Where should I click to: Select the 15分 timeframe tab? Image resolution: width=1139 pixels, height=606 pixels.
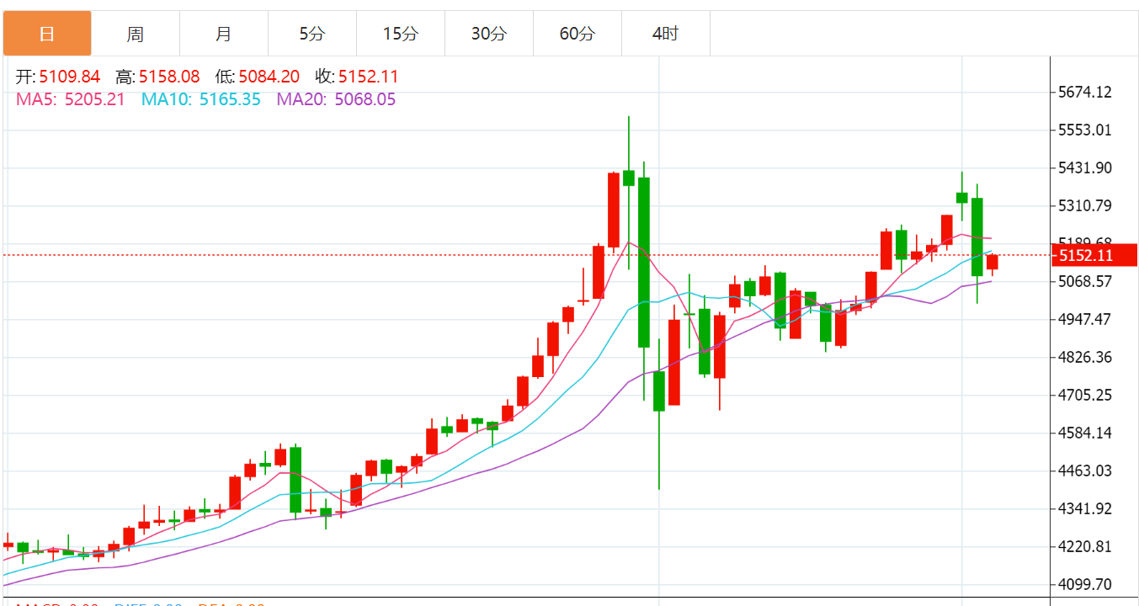coord(401,34)
